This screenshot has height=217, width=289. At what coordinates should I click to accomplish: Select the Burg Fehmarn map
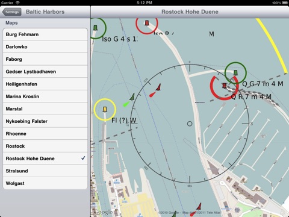tap(45, 34)
